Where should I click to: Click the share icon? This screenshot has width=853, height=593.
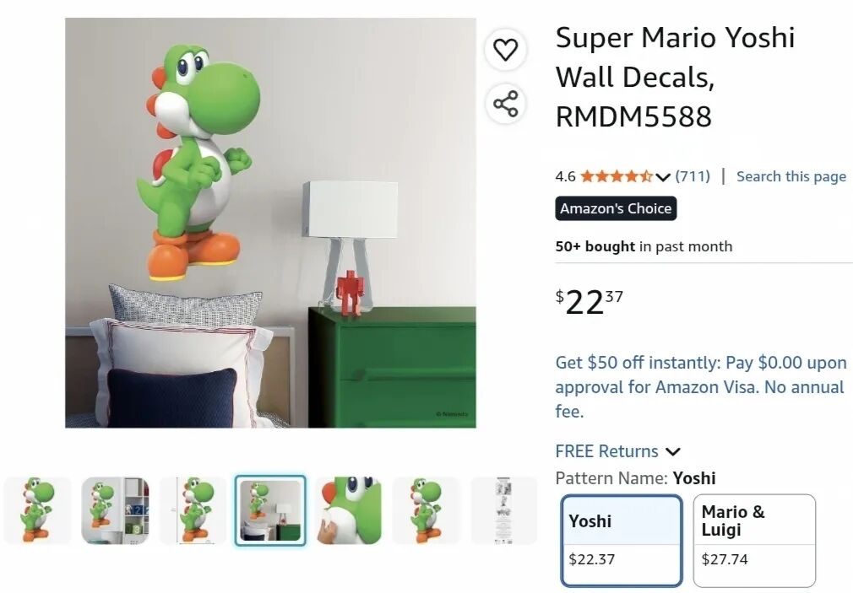(x=505, y=103)
